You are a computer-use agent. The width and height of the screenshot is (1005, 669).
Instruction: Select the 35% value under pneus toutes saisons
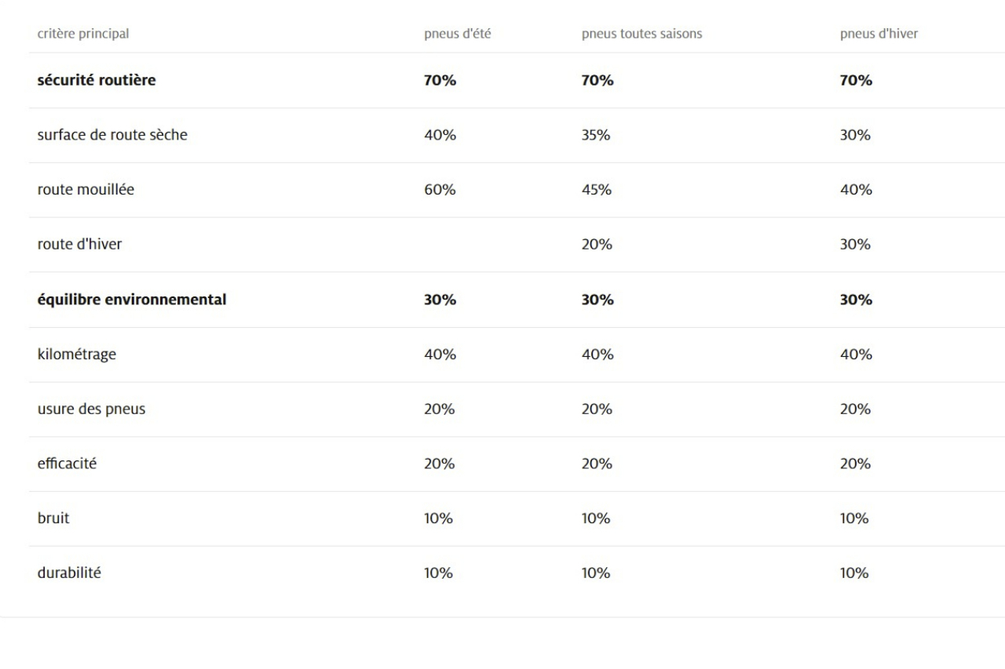pos(596,135)
